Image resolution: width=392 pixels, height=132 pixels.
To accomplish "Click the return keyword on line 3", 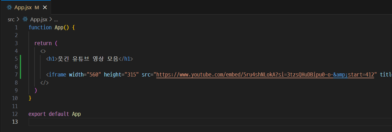I will (x=43, y=43).
